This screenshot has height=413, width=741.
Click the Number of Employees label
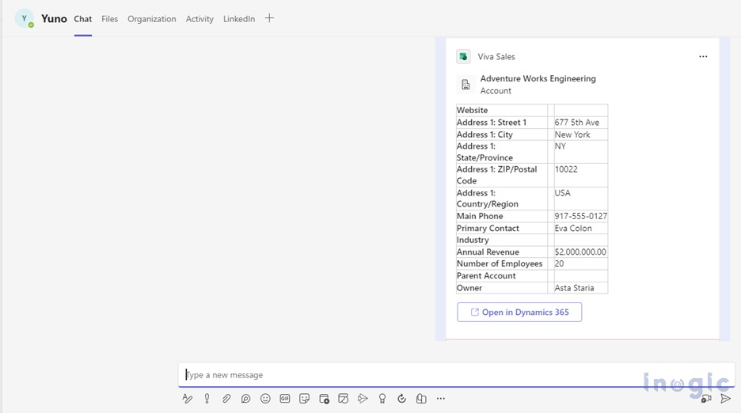500,263
